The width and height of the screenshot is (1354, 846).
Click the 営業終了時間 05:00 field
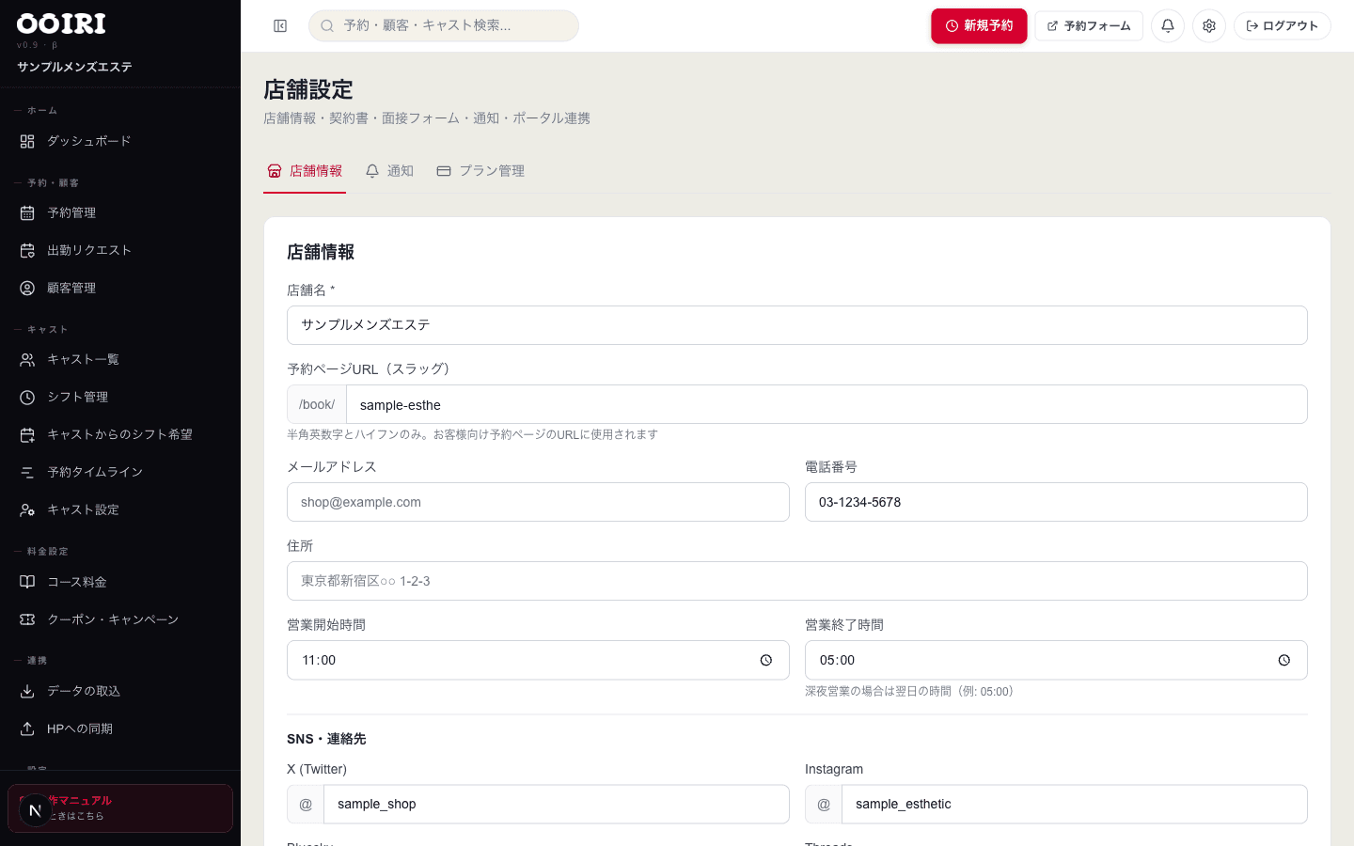pyautogui.click(x=1056, y=660)
